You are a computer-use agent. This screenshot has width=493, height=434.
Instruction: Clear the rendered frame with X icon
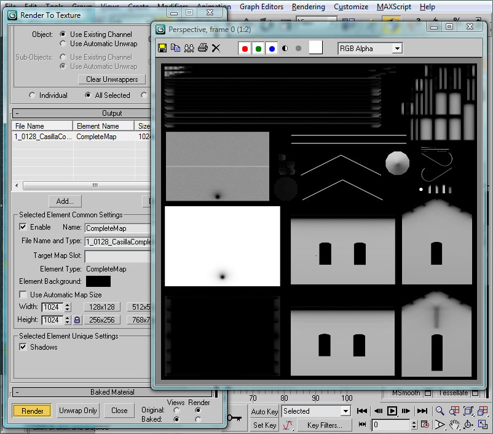pyautogui.click(x=216, y=48)
